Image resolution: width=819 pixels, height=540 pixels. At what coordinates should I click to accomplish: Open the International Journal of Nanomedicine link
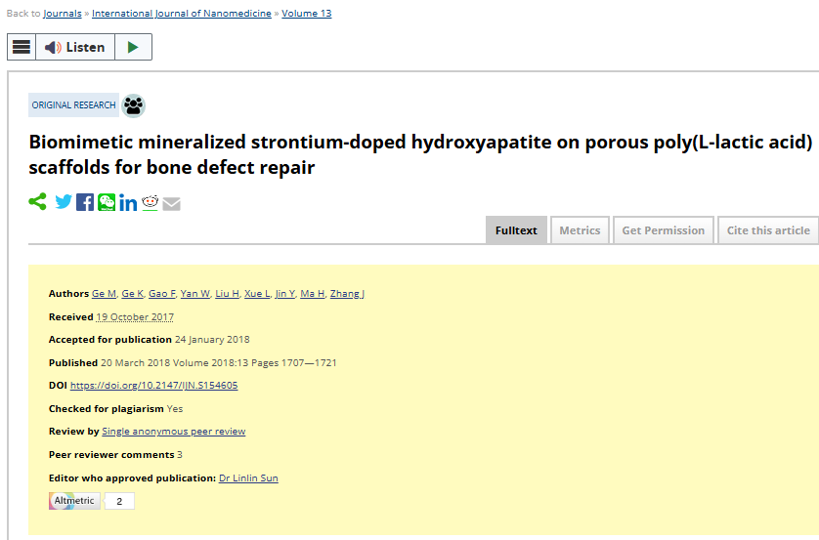(182, 13)
